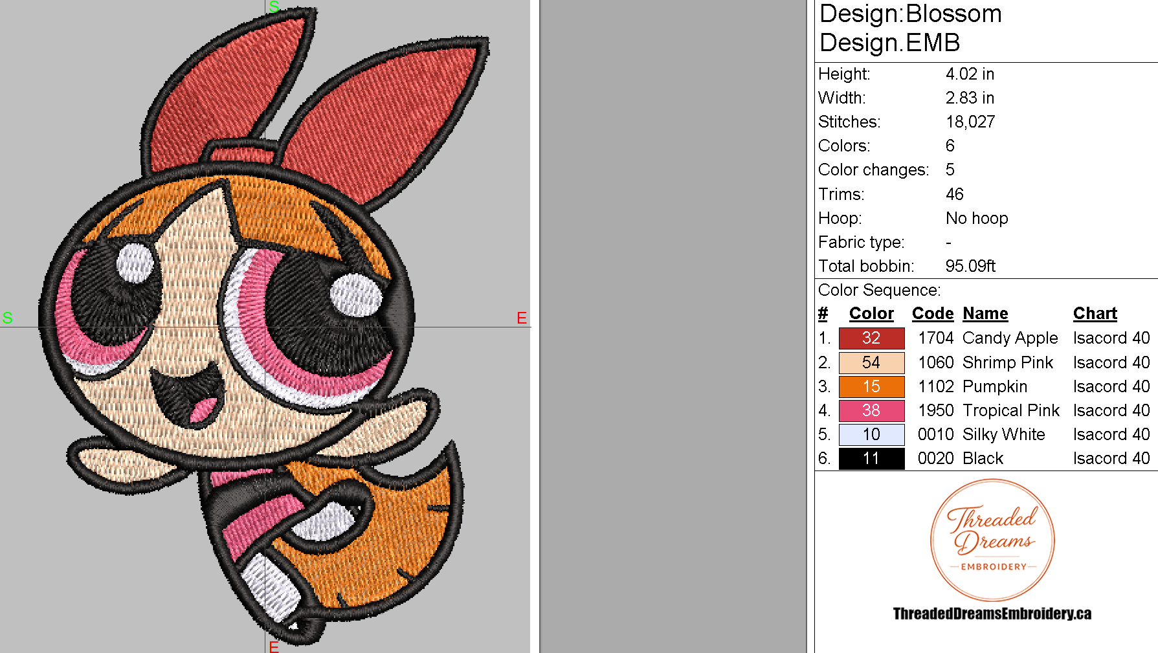Click the green S start marker at top
Screen dimensions: 1158x653
274,6
